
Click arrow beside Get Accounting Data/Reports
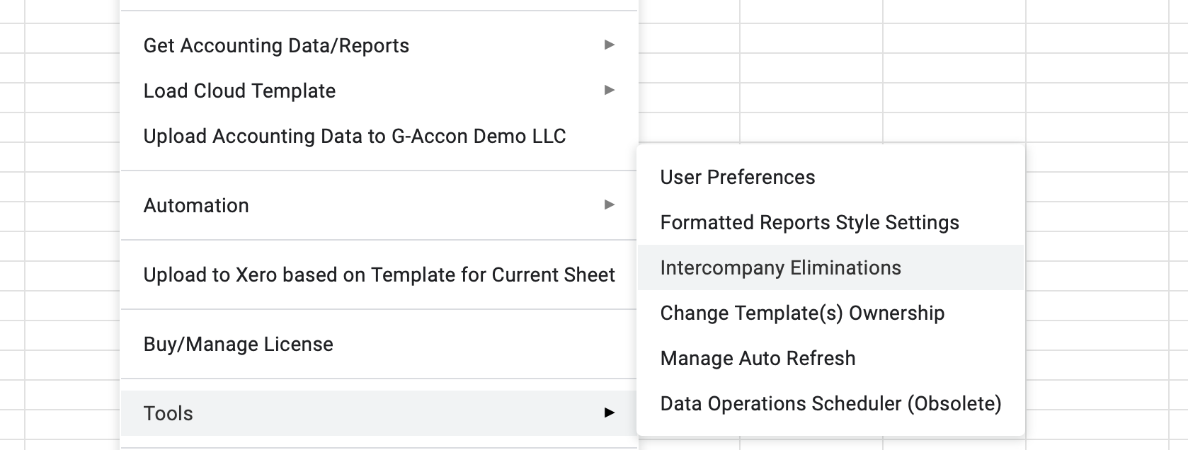(609, 45)
